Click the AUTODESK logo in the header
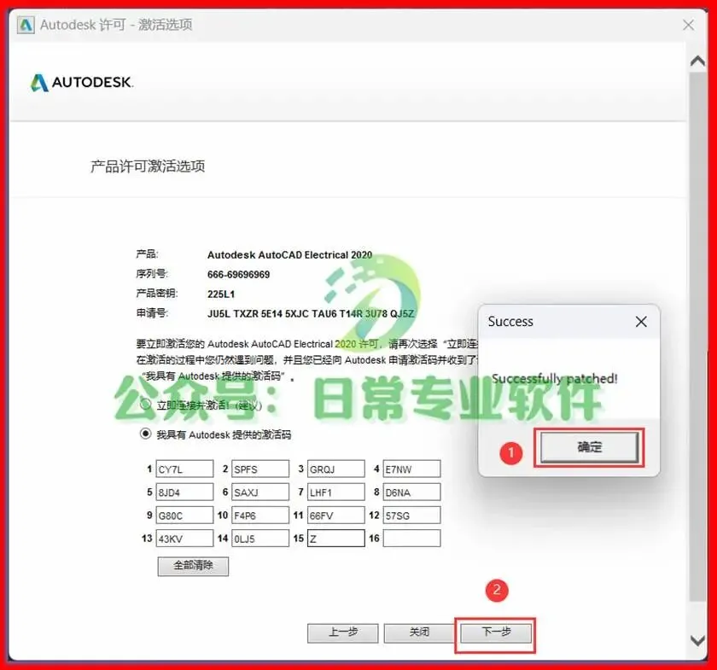Image resolution: width=717 pixels, height=670 pixels. [x=82, y=82]
